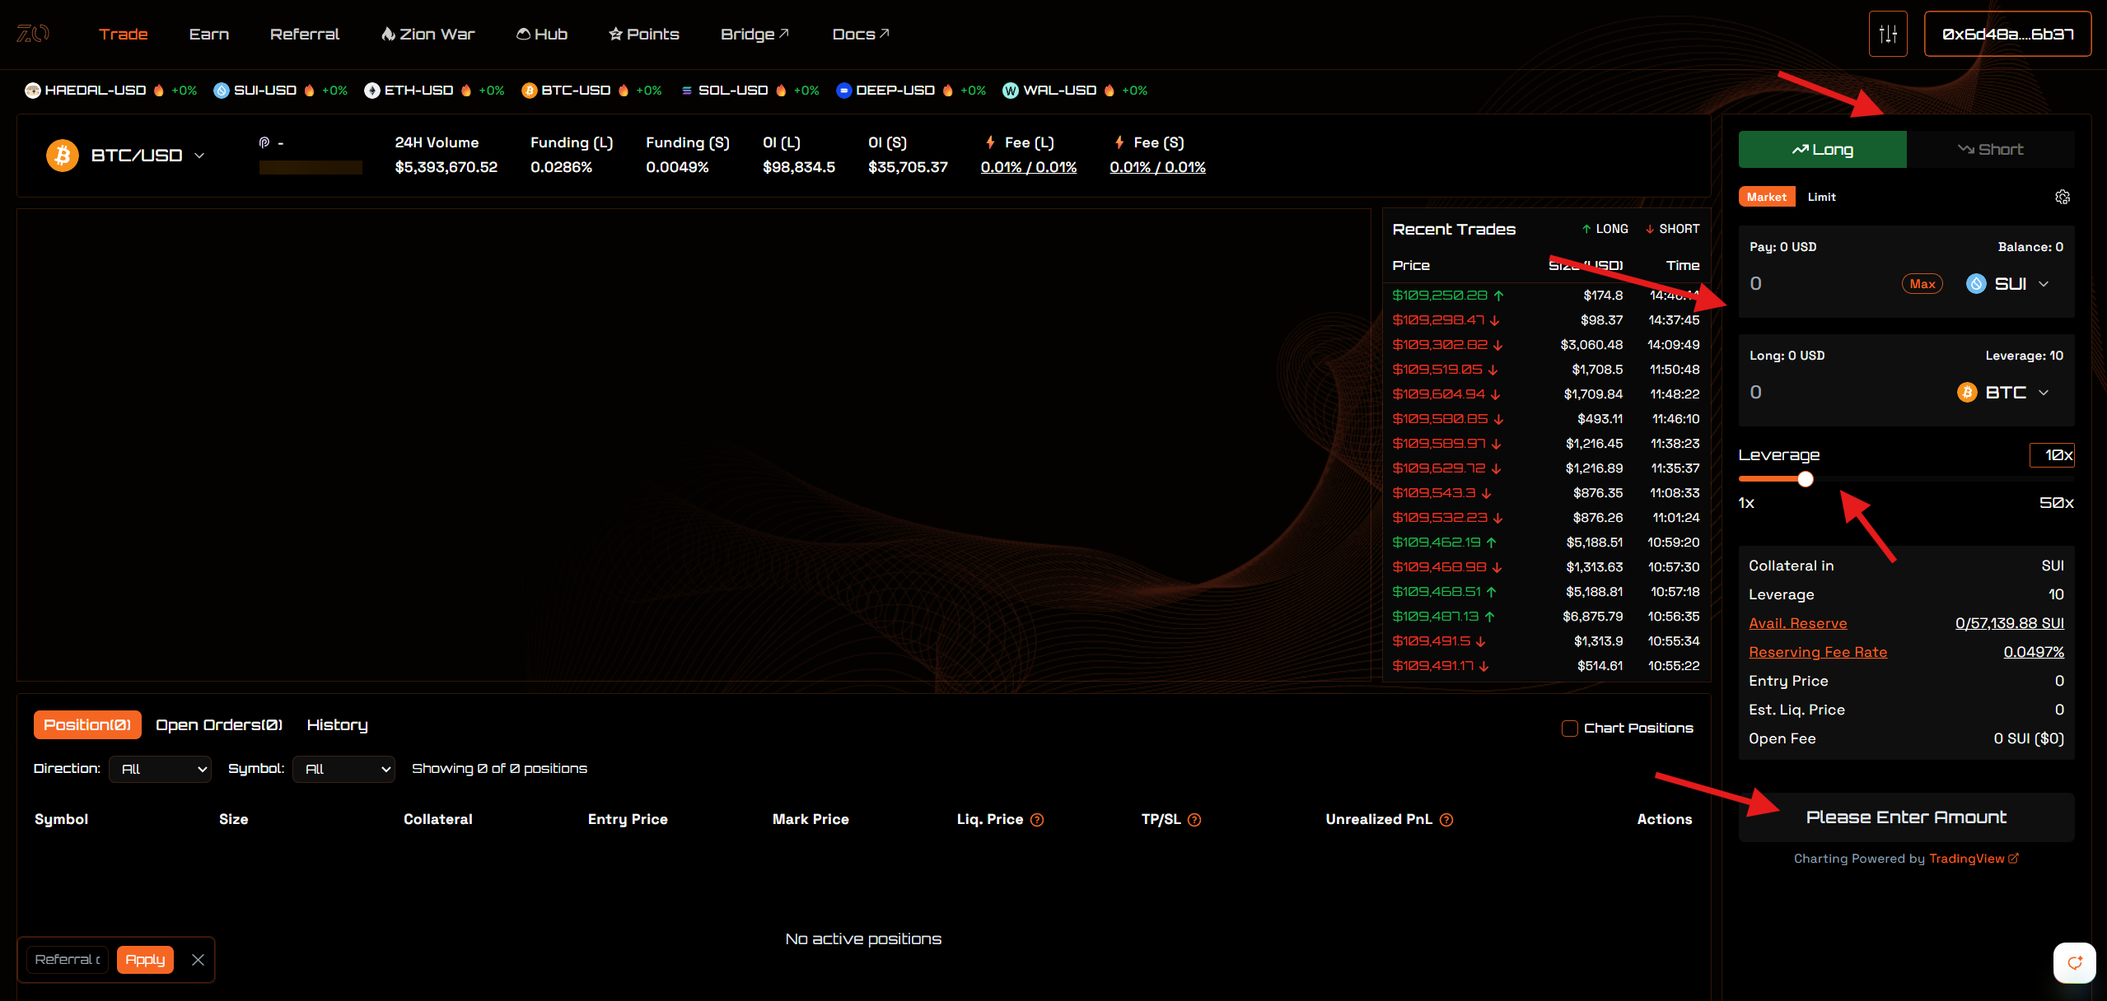This screenshot has width=2107, height=1001.
Task: Open the Earn menu item
Action: coord(209,34)
